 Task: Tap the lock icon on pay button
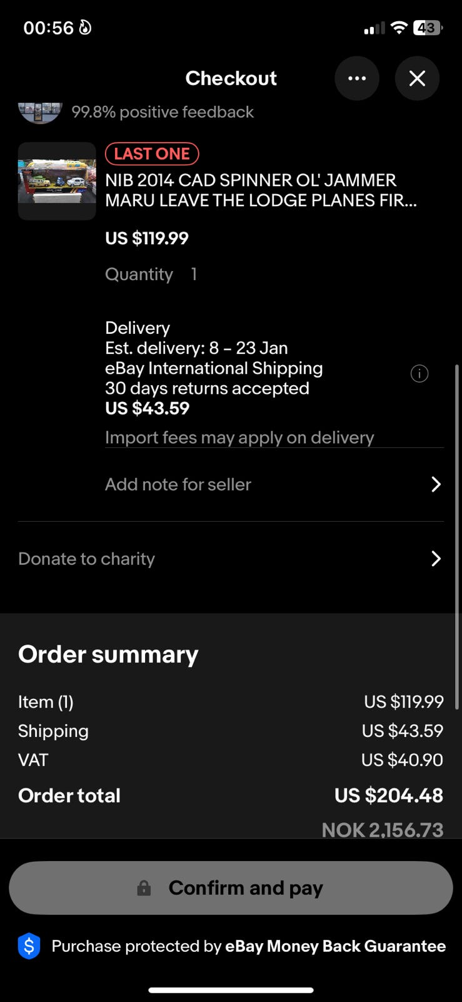pos(144,888)
